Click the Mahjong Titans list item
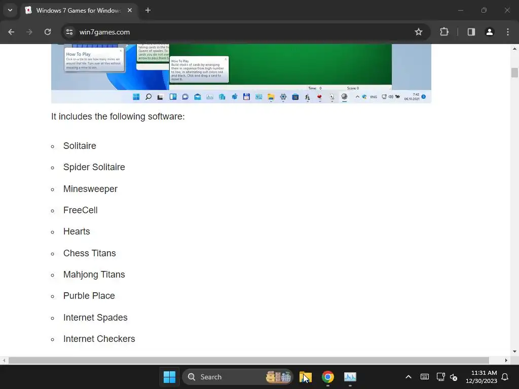The width and height of the screenshot is (519, 389). (x=94, y=275)
